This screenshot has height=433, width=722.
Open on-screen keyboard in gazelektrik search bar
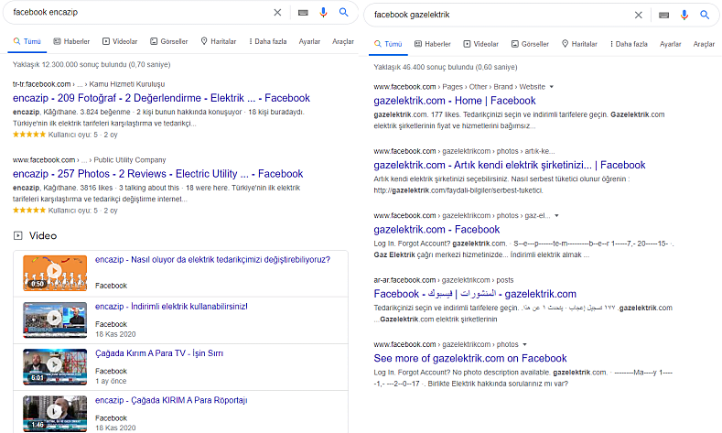[x=664, y=16]
